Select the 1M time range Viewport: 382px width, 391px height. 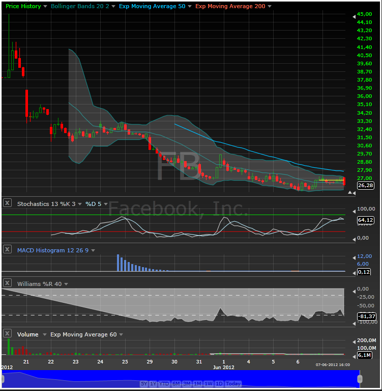click(197, 383)
